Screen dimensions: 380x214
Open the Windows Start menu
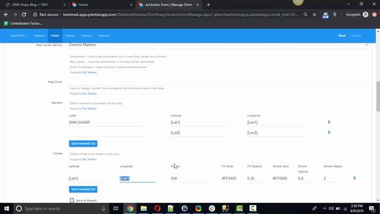click(7, 209)
